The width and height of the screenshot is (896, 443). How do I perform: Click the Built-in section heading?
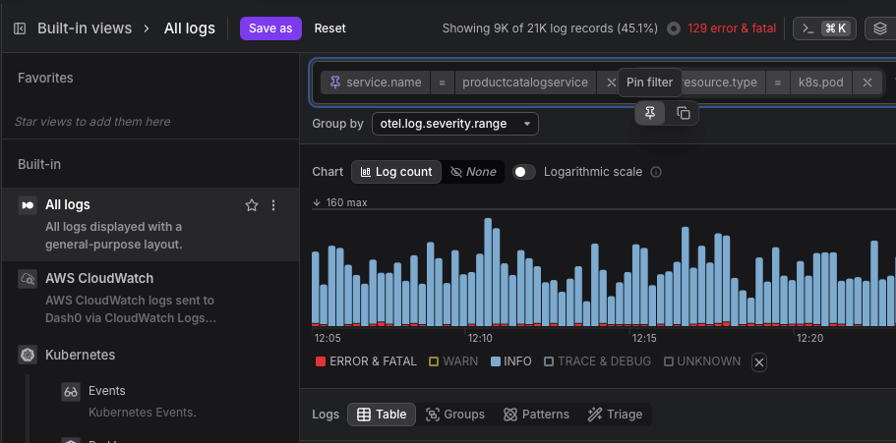[x=39, y=164]
